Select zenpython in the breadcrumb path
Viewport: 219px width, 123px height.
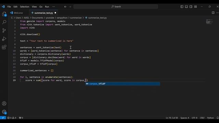coord(62,18)
